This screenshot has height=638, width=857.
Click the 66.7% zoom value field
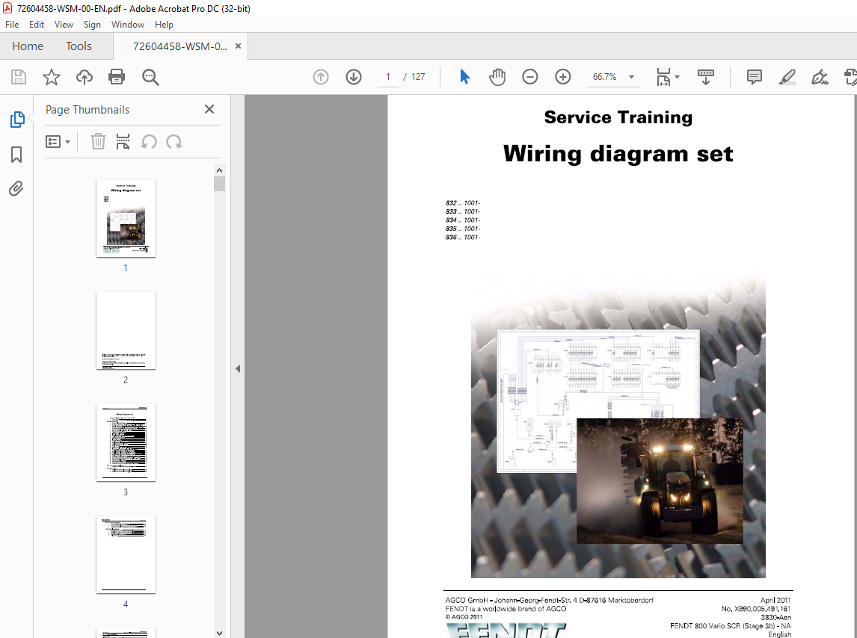(x=604, y=77)
